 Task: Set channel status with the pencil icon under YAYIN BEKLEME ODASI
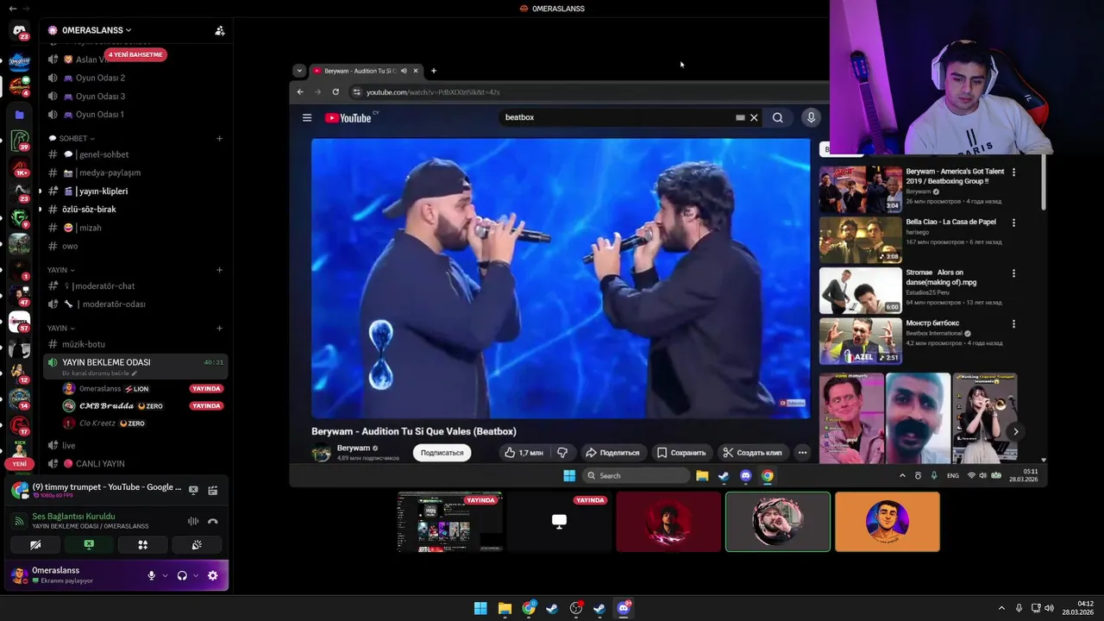coord(134,373)
